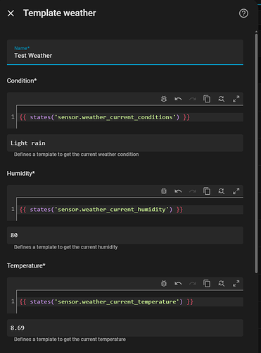Copy the Condition template to clipboard
The width and height of the screenshot is (261, 353).
click(207, 99)
